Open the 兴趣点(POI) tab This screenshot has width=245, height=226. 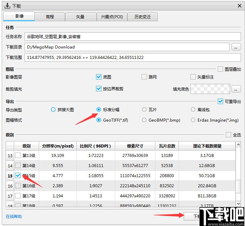[x=112, y=17]
